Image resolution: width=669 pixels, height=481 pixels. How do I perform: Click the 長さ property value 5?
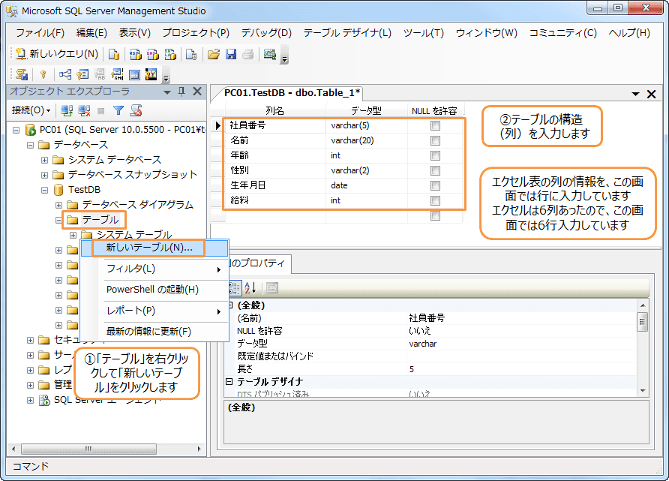(x=521, y=369)
